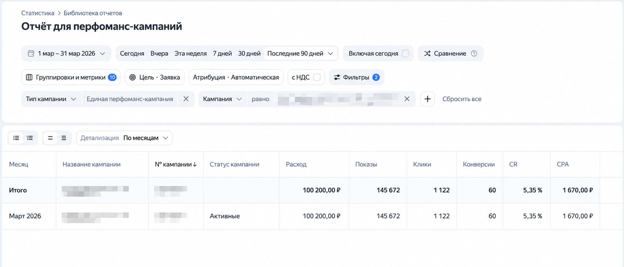624x267 pixels.
Task: Open the date range picker 1 мар – 31 мар 2026
Action: pos(66,53)
